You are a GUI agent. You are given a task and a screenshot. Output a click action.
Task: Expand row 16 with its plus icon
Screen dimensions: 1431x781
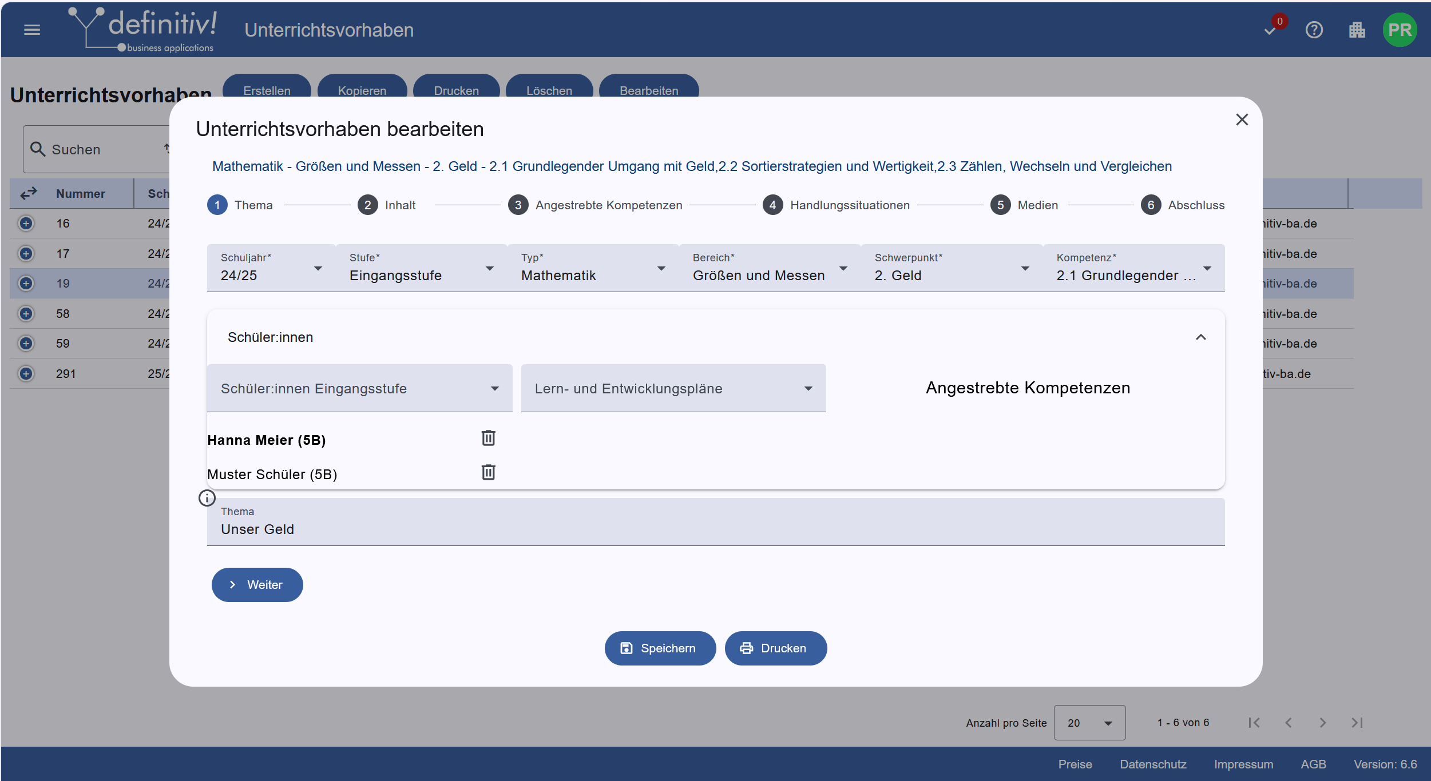tap(26, 223)
